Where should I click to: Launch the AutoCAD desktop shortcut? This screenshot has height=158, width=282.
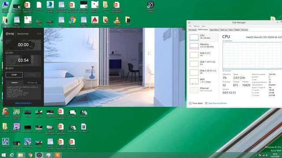coord(95,22)
